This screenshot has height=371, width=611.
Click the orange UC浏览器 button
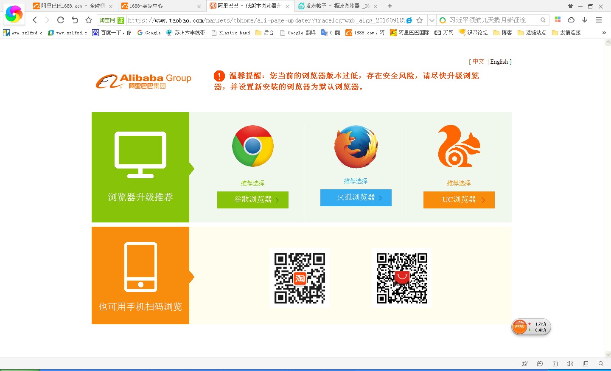click(x=459, y=200)
